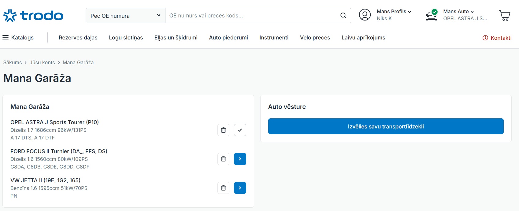Toggle the OPEL ASTRA J selected checkmark
This screenshot has height=211, width=519.
click(x=240, y=130)
